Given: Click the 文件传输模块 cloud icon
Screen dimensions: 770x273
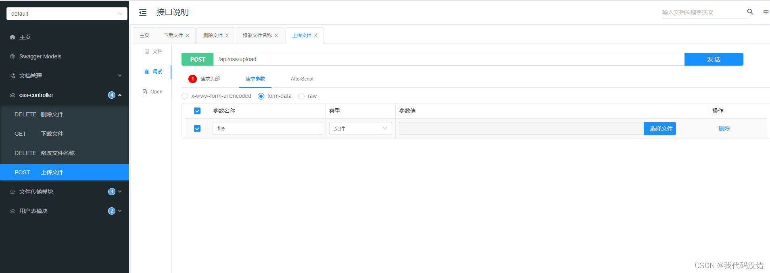Looking at the screenshot, I should click(13, 192).
